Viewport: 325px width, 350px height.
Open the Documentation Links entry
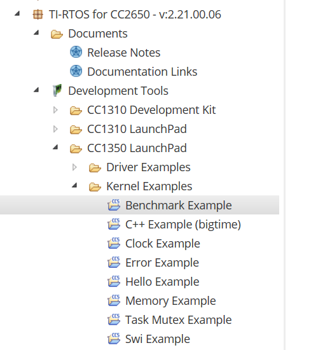[x=142, y=72]
